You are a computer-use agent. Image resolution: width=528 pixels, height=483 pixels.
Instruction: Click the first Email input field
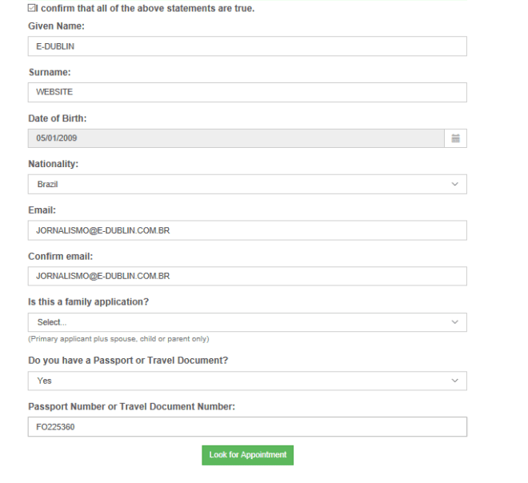click(246, 230)
